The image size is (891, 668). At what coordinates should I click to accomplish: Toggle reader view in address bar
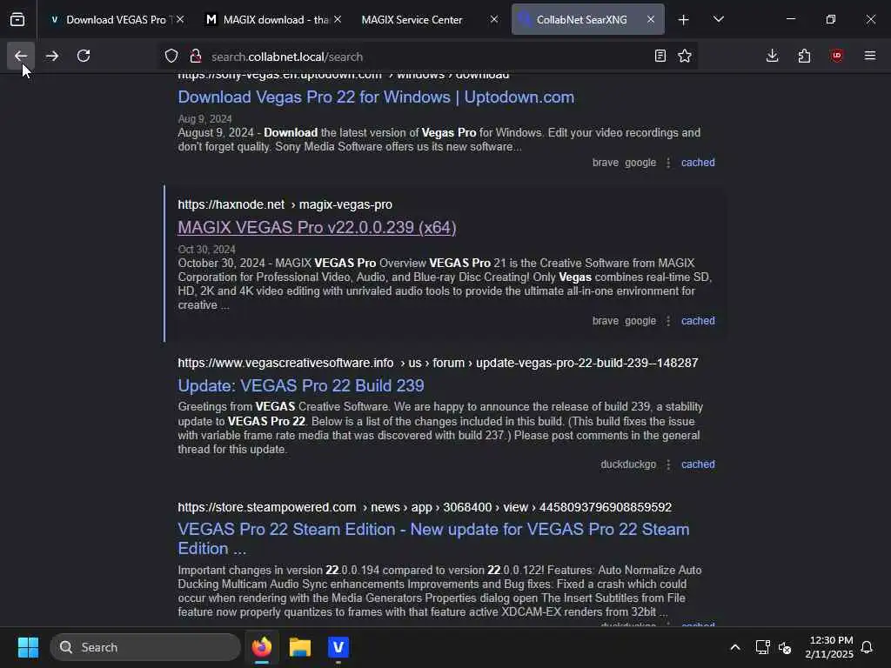click(x=660, y=56)
